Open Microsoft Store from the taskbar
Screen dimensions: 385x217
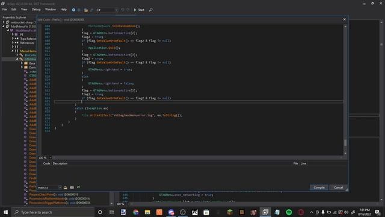tap(206, 212)
